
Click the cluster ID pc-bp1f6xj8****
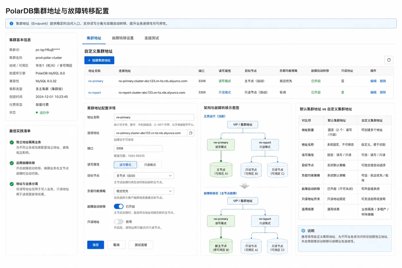click(x=48, y=50)
